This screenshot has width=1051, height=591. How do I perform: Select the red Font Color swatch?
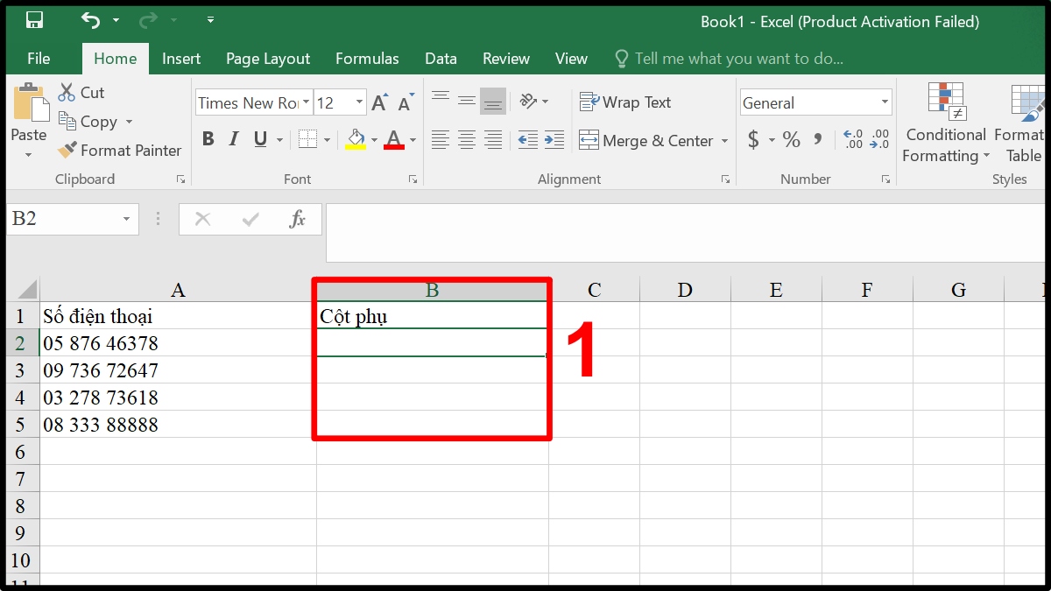[396, 145]
